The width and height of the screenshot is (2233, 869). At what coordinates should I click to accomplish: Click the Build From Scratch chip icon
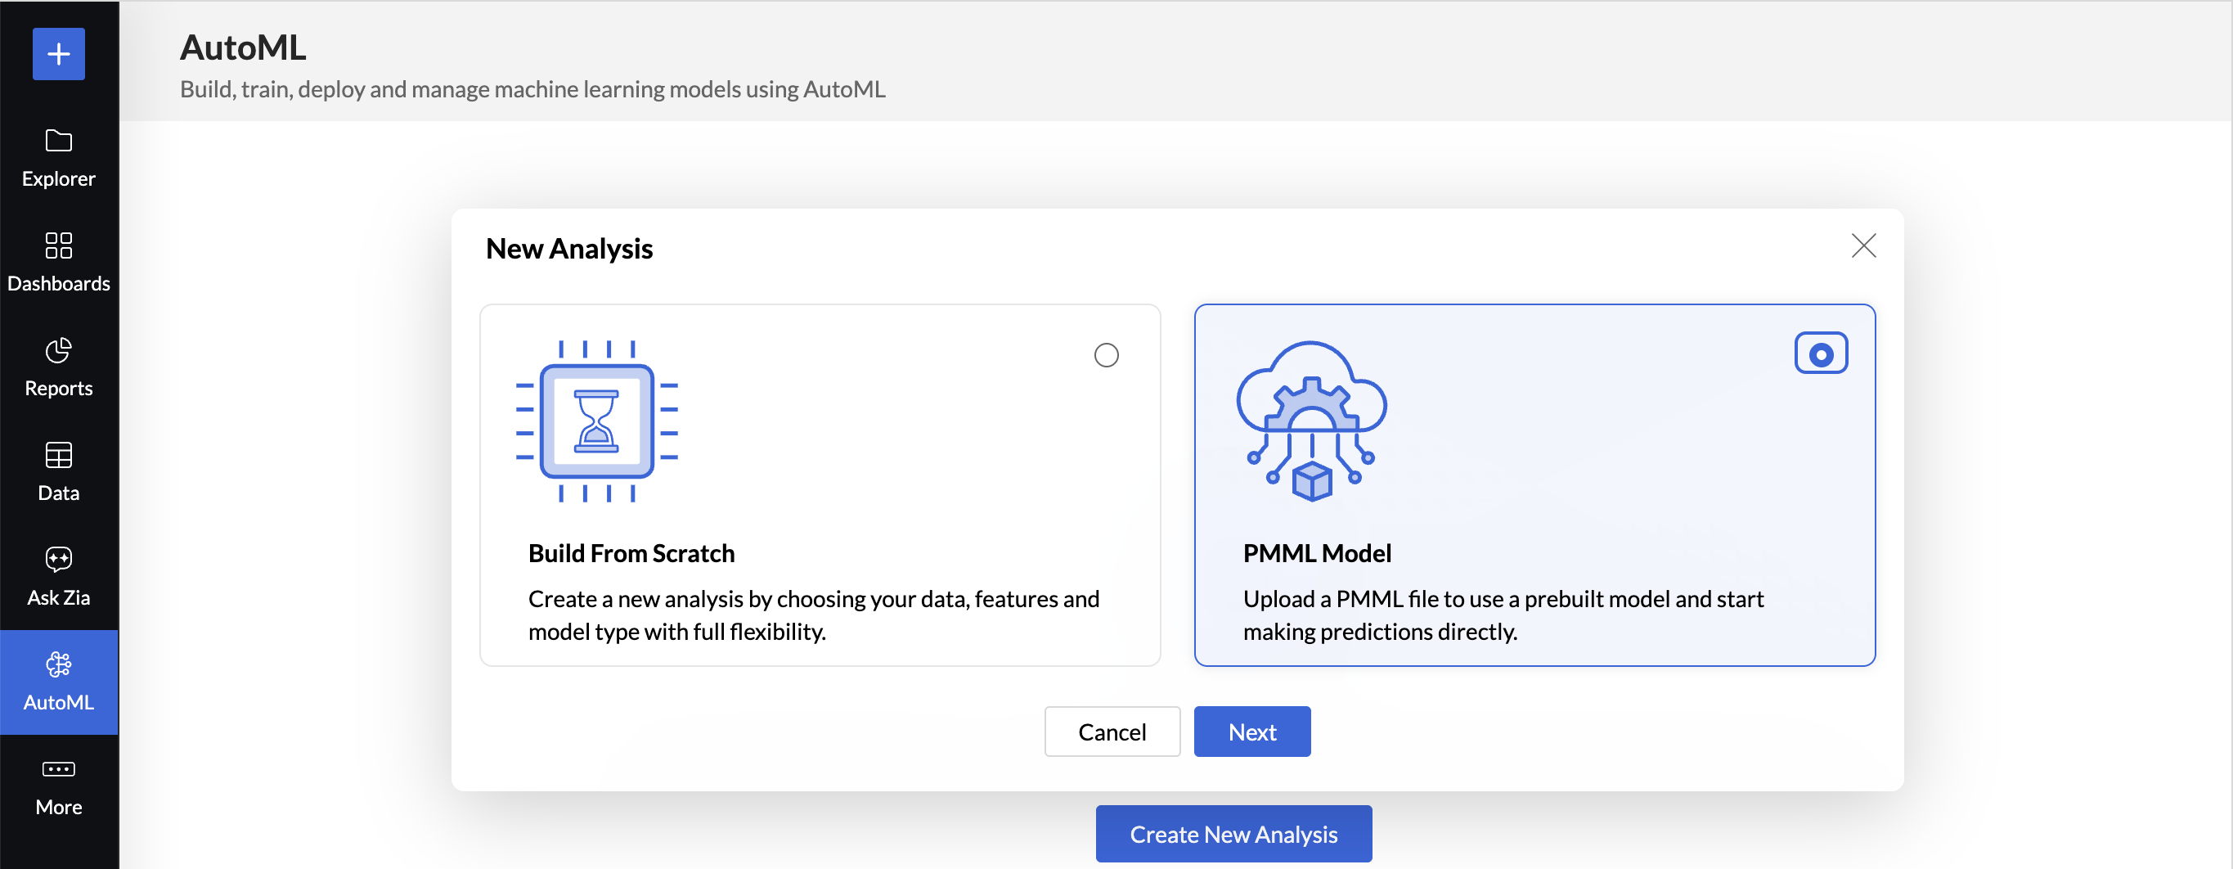[597, 421]
